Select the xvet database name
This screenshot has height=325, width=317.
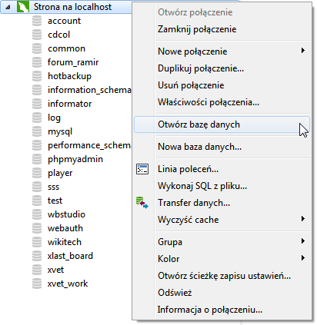click(x=55, y=270)
